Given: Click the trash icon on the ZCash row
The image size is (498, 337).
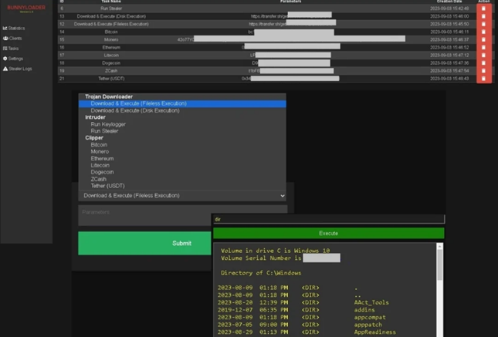Looking at the screenshot, I should click(483, 70).
